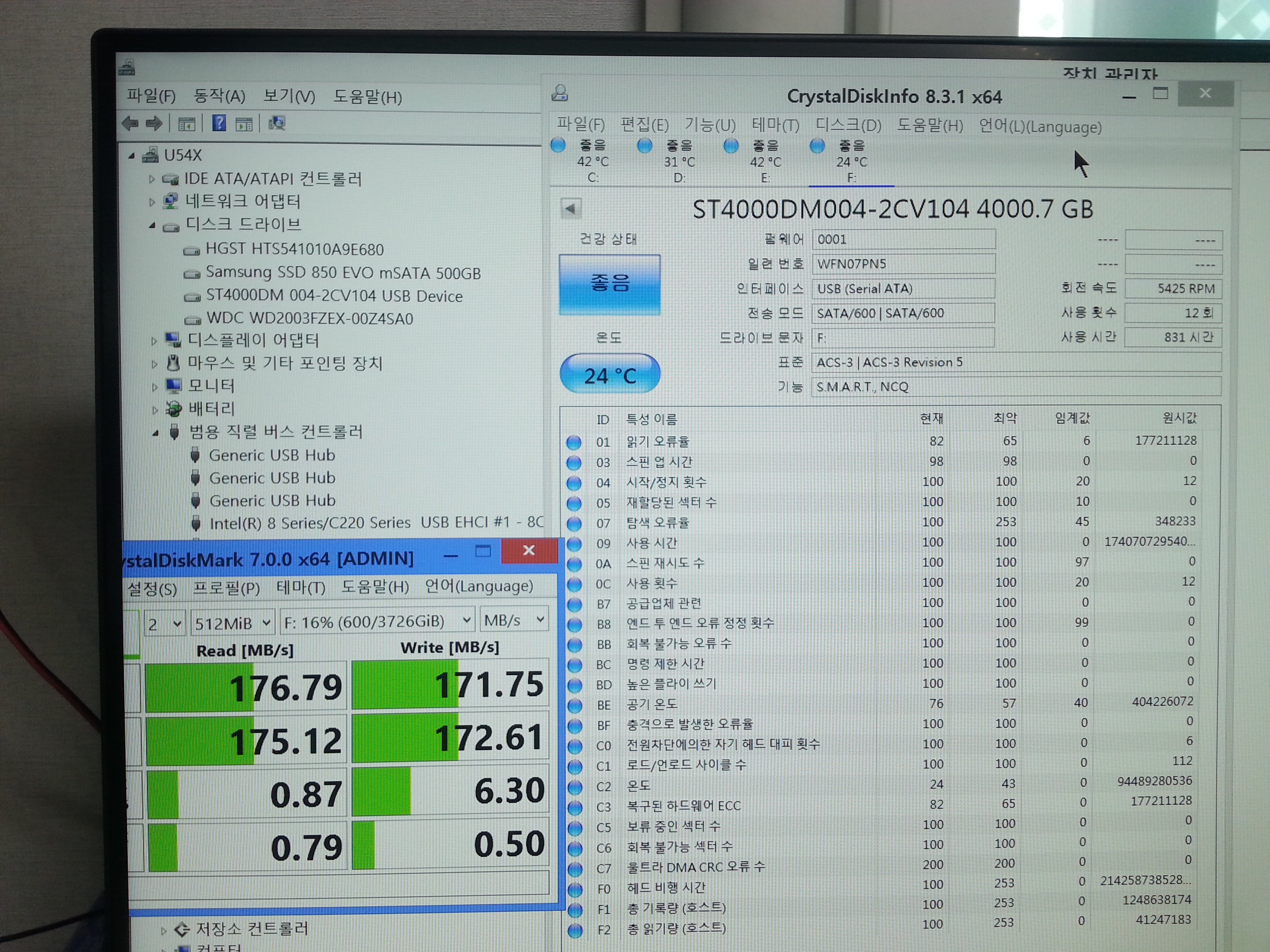The width and height of the screenshot is (1270, 952).
Task: Open 파일(F) menu in Device Manager
Action: 151,95
